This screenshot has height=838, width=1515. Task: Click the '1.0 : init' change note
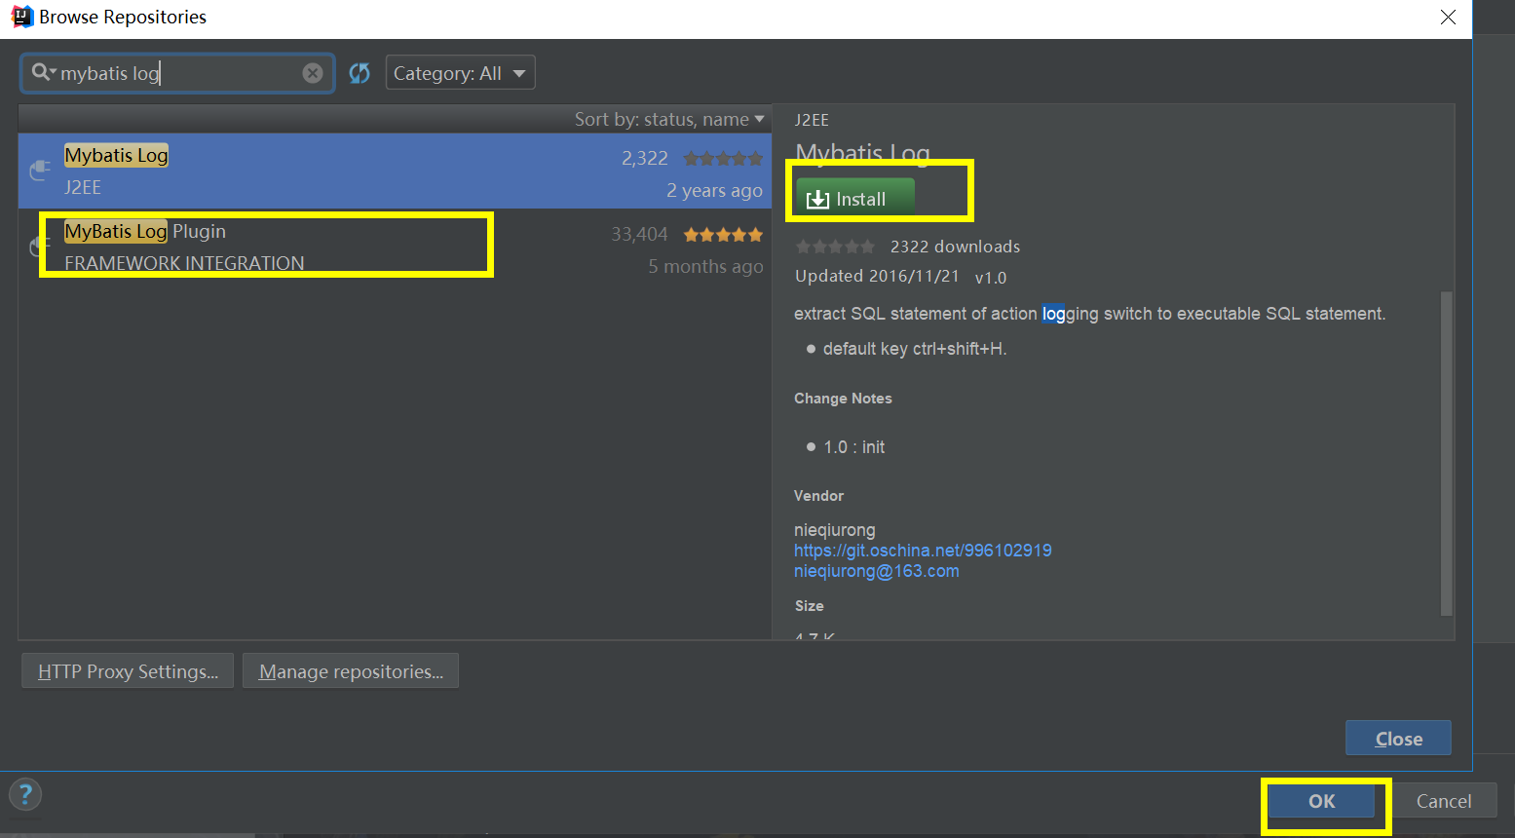(854, 447)
